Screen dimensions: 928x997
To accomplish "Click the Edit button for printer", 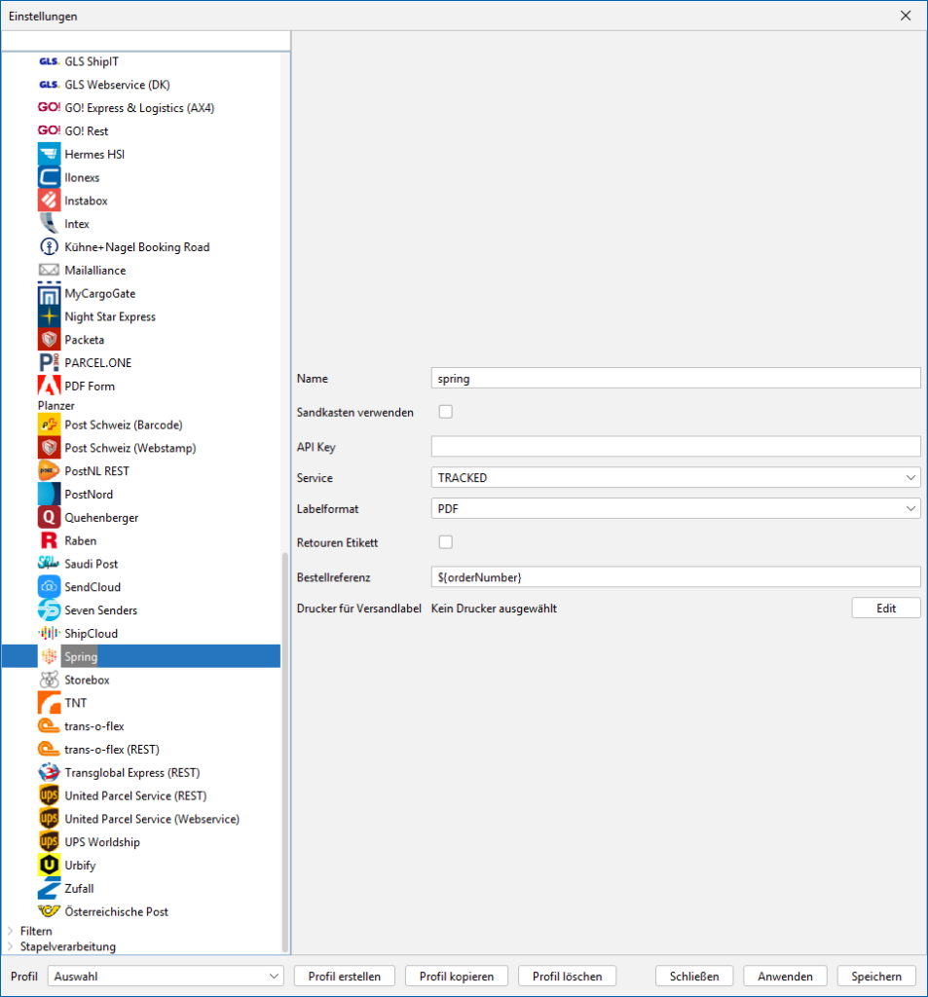I will pos(885,609).
